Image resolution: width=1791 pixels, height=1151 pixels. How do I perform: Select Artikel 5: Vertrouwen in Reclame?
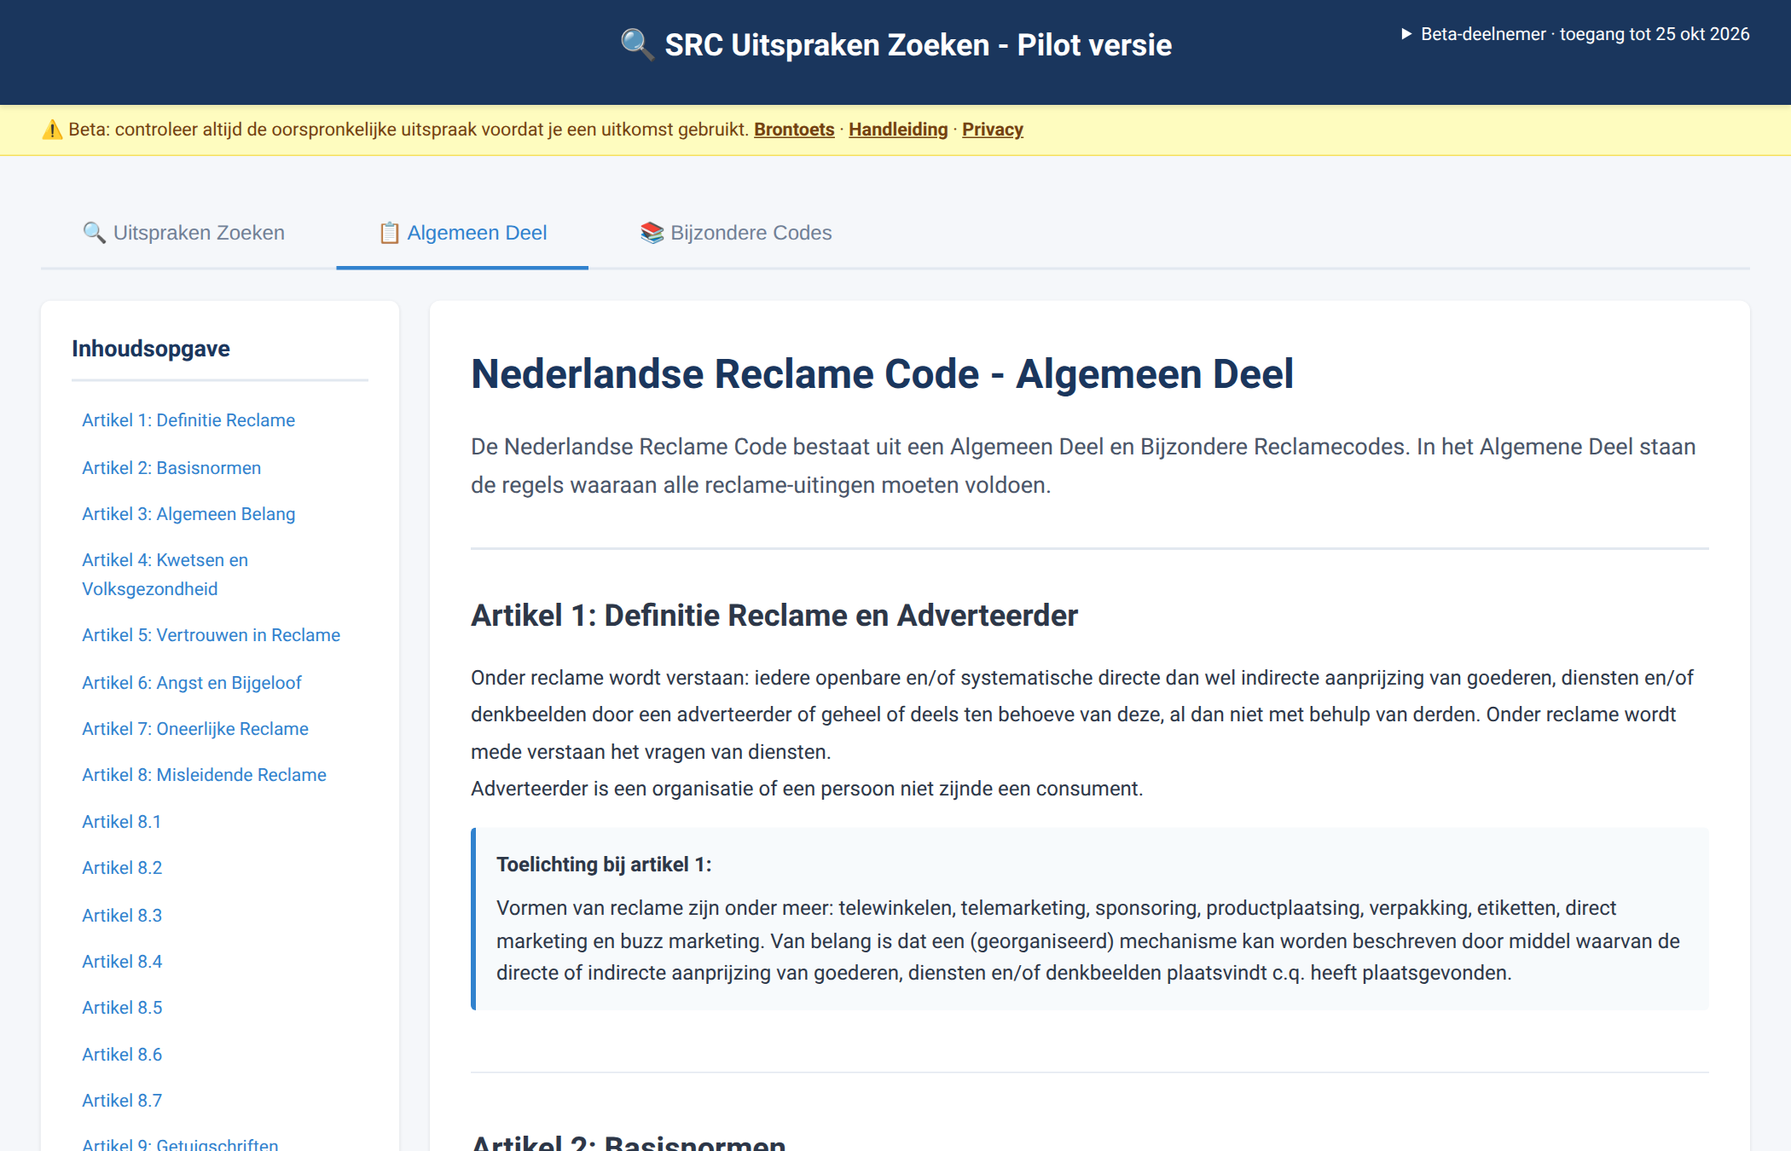[x=211, y=635]
